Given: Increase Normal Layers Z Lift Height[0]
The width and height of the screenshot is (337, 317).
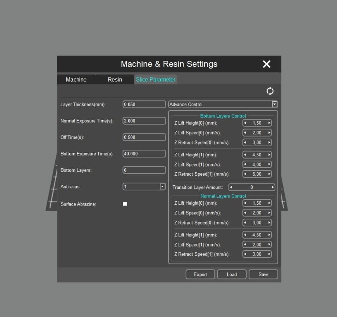Looking at the screenshot, I should pyautogui.click(x=269, y=203).
